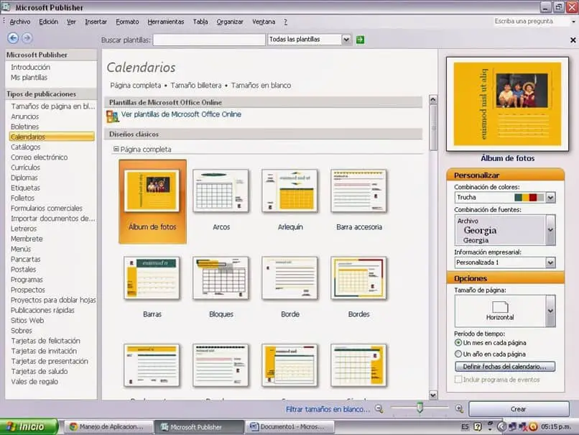The height and width of the screenshot is (435, 579).
Task: Click the Escriba una pregunta help box
Action: 530,22
